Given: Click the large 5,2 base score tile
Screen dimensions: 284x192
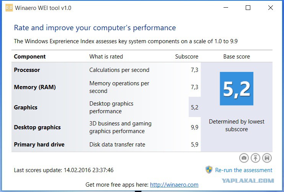Looking at the screenshot, I should coord(236,89).
